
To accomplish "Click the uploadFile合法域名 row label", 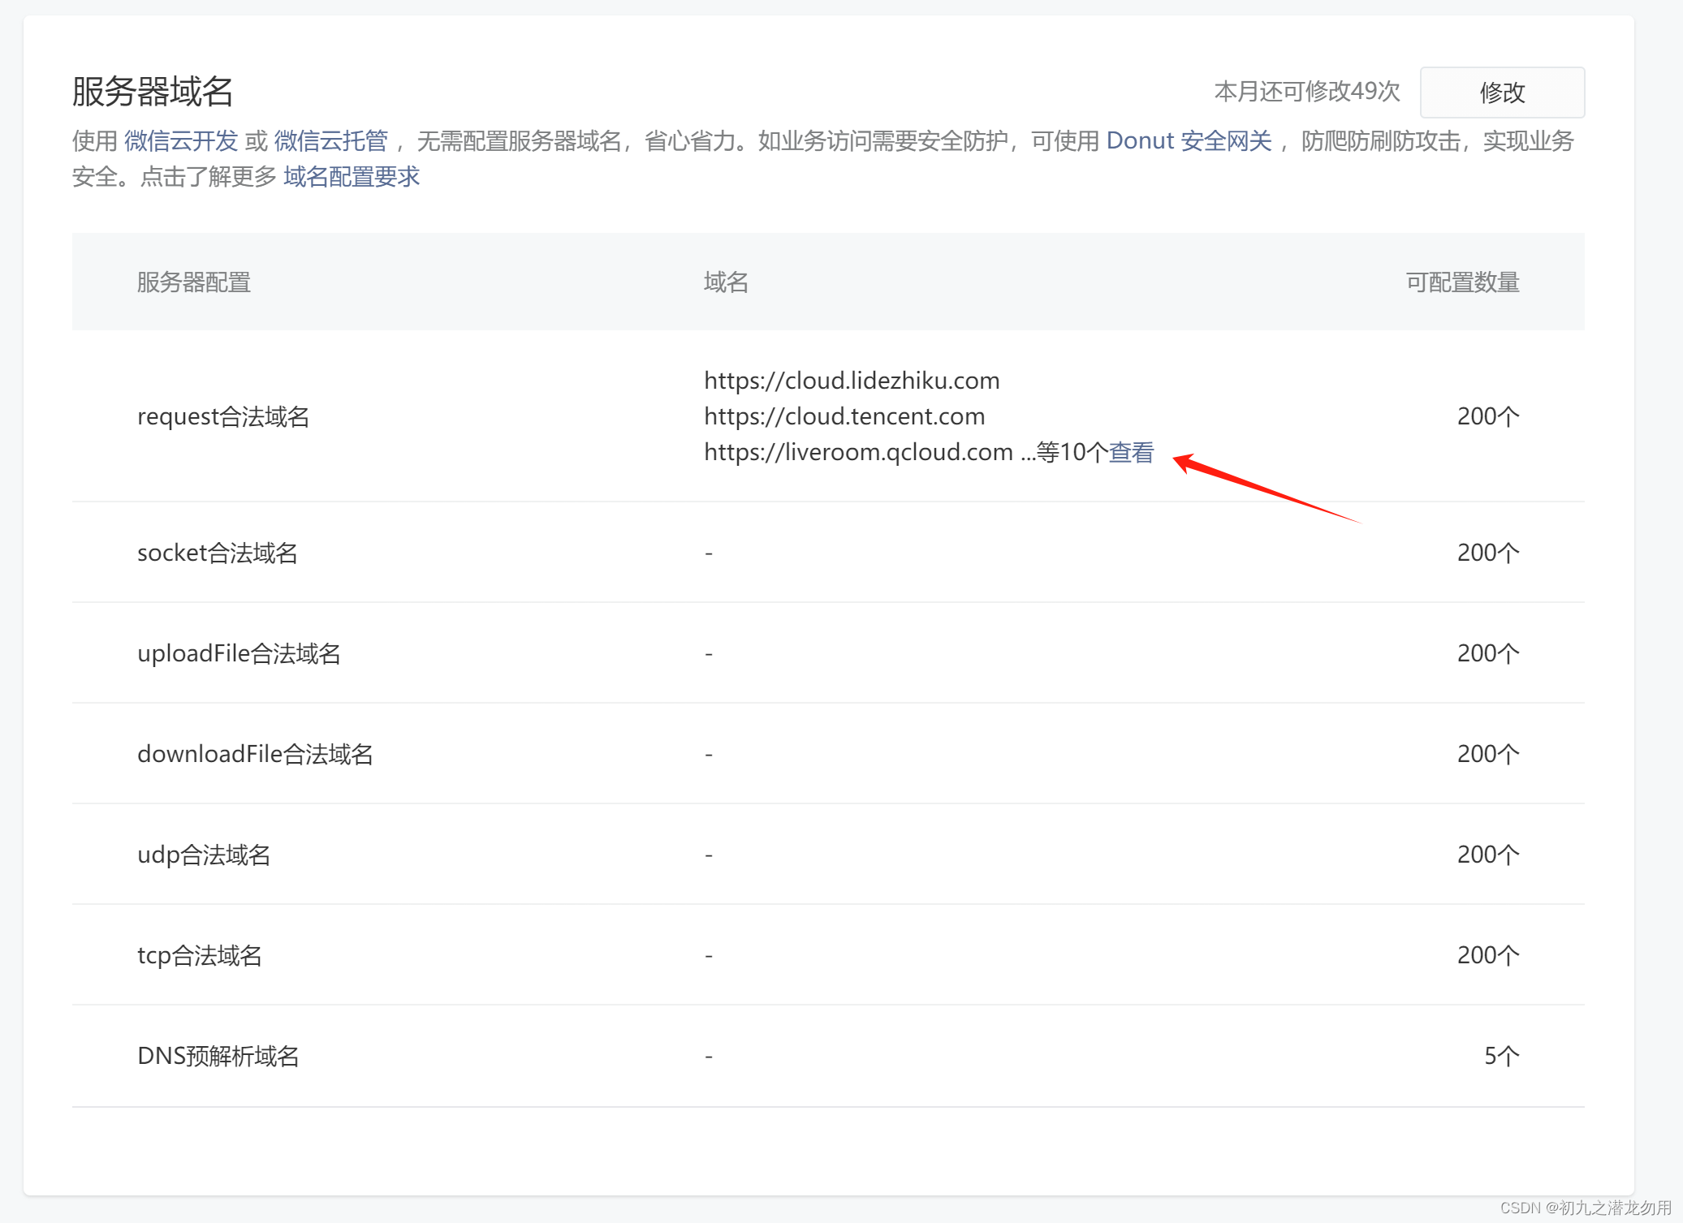I will tap(239, 653).
